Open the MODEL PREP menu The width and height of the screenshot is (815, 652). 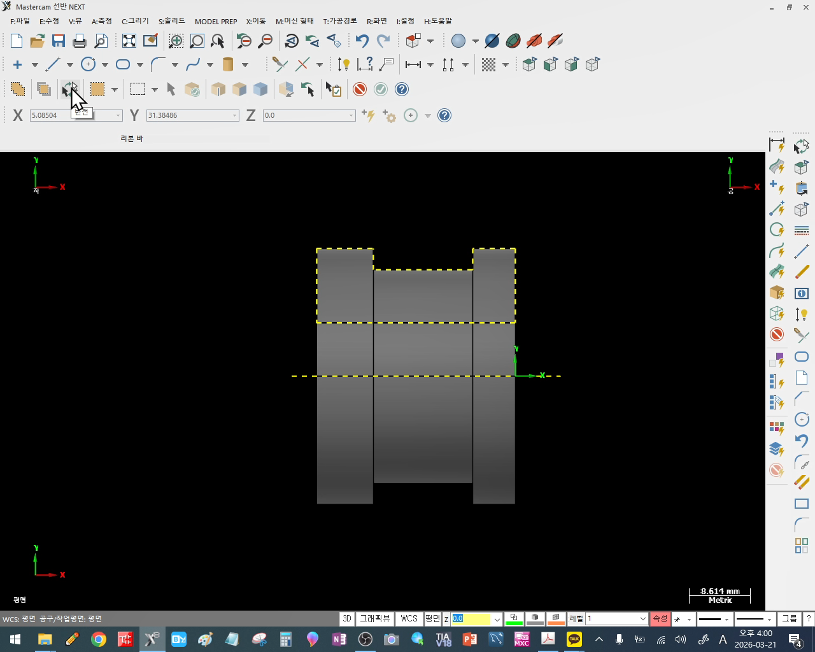(216, 21)
